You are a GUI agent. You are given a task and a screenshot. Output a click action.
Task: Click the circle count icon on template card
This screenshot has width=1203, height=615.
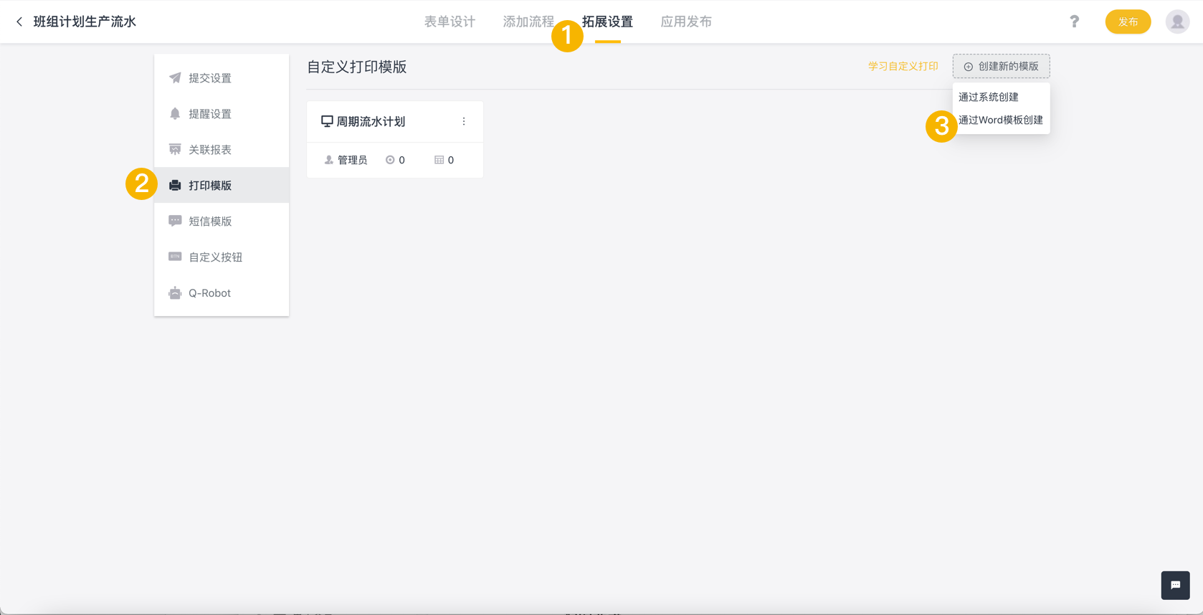pos(390,160)
